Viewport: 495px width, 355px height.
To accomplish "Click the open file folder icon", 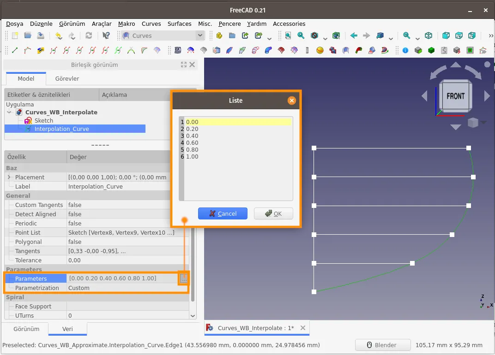I will 28,35.
